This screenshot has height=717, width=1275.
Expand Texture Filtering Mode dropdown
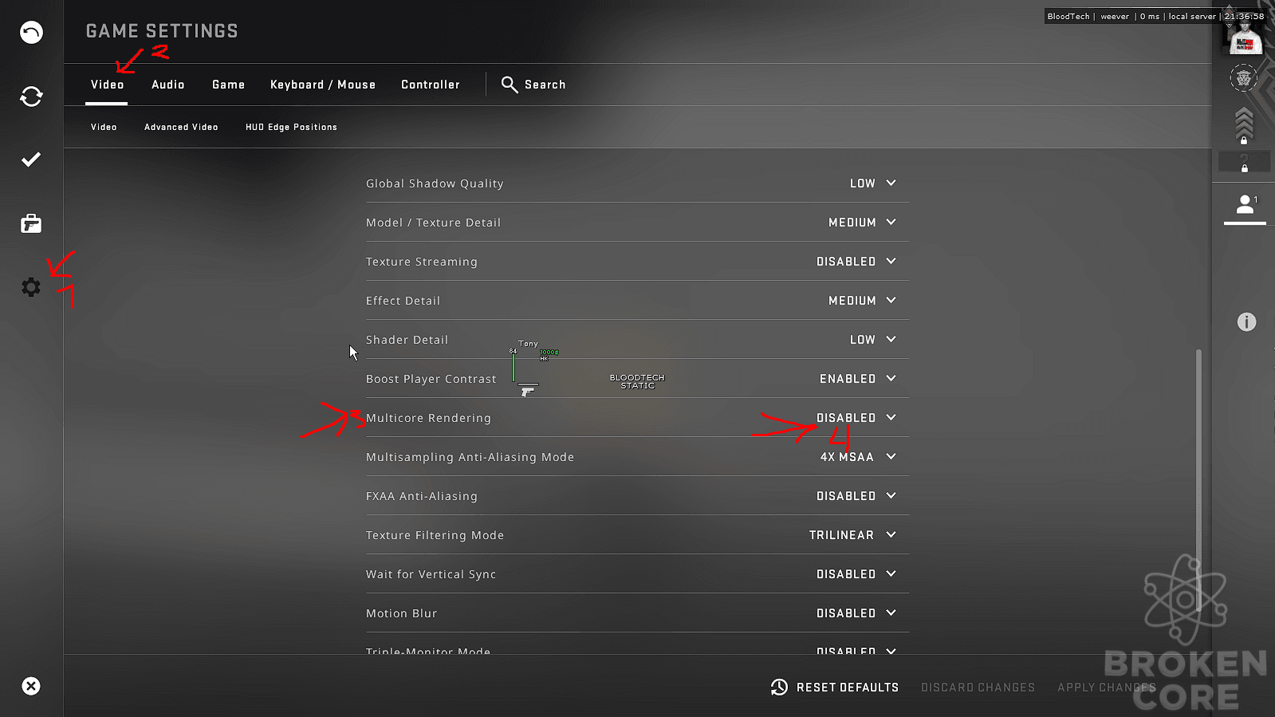852,535
